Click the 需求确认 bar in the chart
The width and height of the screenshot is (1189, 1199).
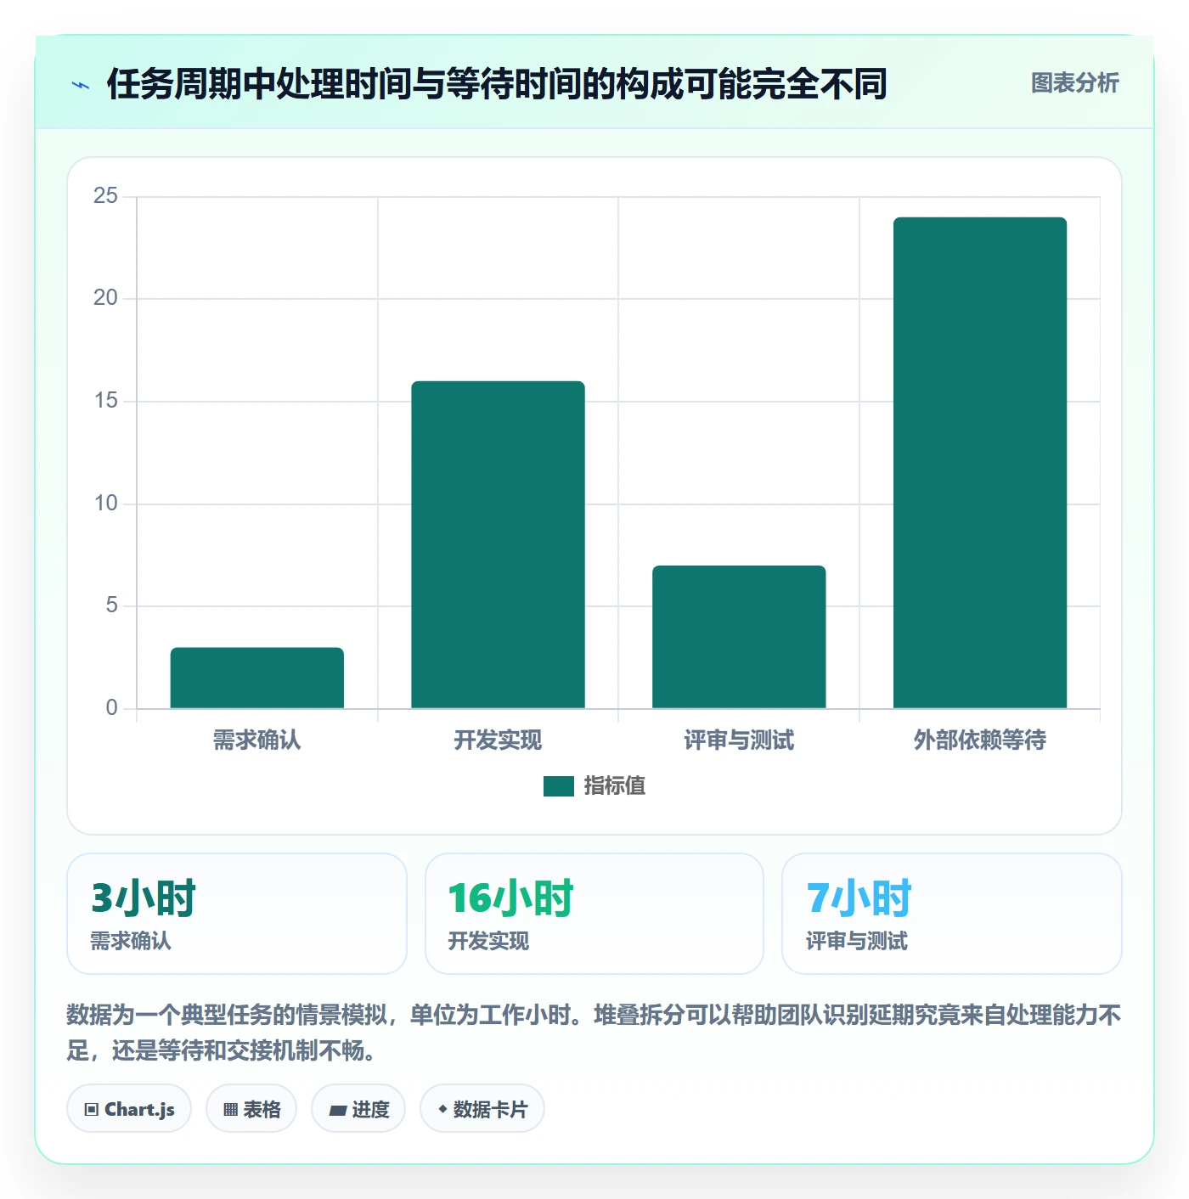click(x=257, y=678)
